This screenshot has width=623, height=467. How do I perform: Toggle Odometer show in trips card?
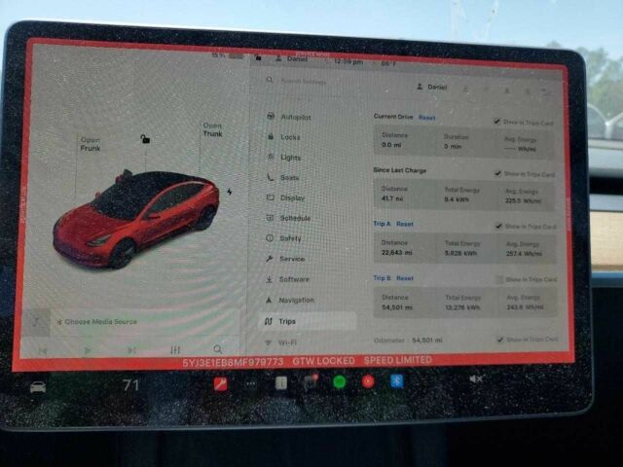click(x=500, y=340)
